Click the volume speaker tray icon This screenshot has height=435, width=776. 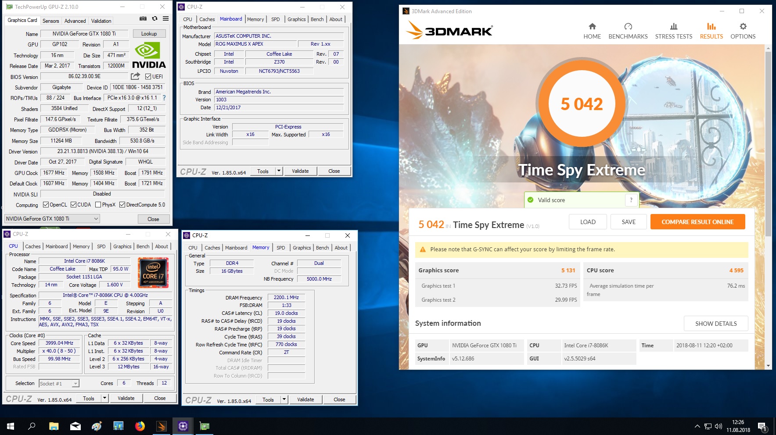(x=718, y=426)
